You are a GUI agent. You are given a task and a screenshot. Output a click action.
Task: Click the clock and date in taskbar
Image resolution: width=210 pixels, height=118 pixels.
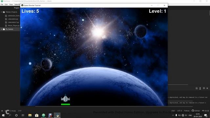(198, 115)
